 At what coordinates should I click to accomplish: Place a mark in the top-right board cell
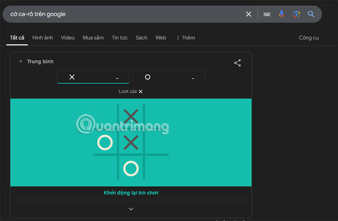coord(157,116)
